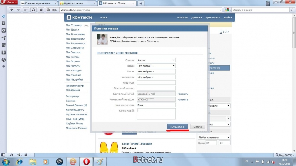The width and height of the screenshot is (296, 166).
Task: Click the Номер дома field
Action: [x=156, y=77]
